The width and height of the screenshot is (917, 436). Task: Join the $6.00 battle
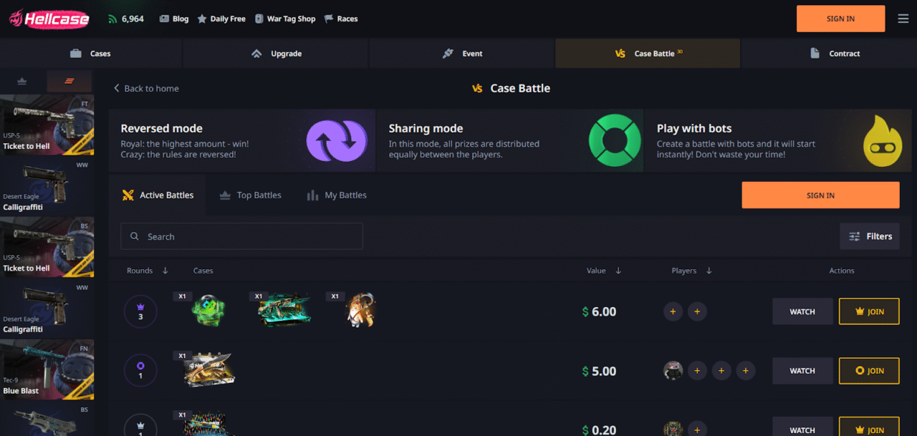[869, 311]
